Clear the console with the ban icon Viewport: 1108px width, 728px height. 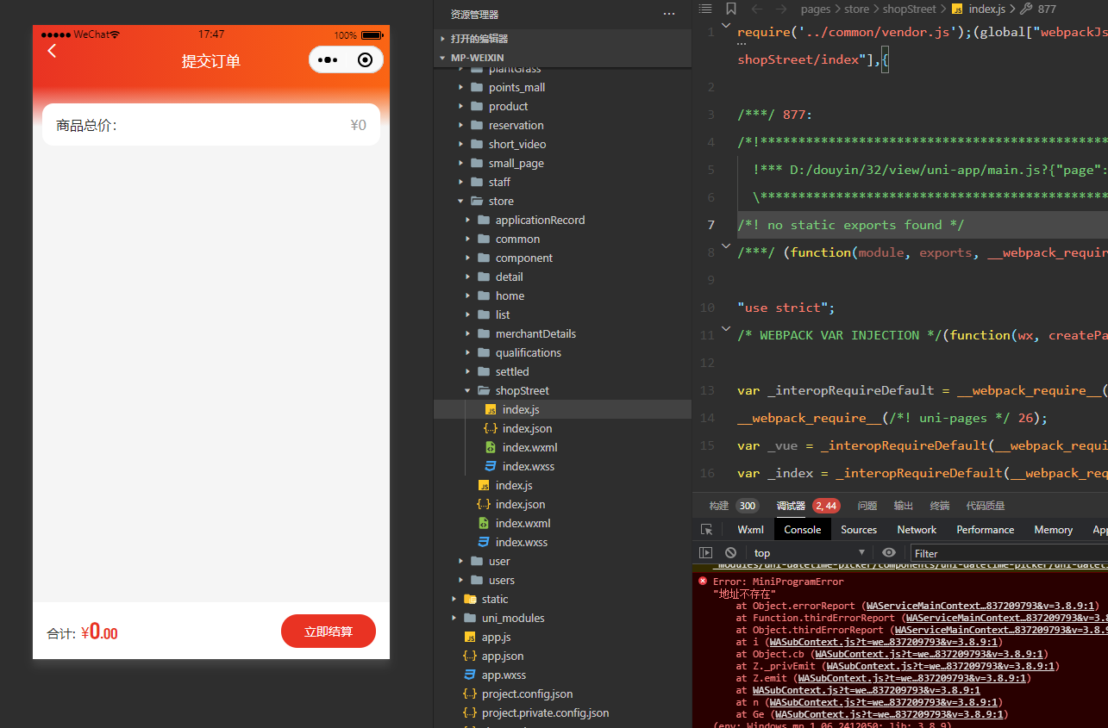[x=731, y=553]
